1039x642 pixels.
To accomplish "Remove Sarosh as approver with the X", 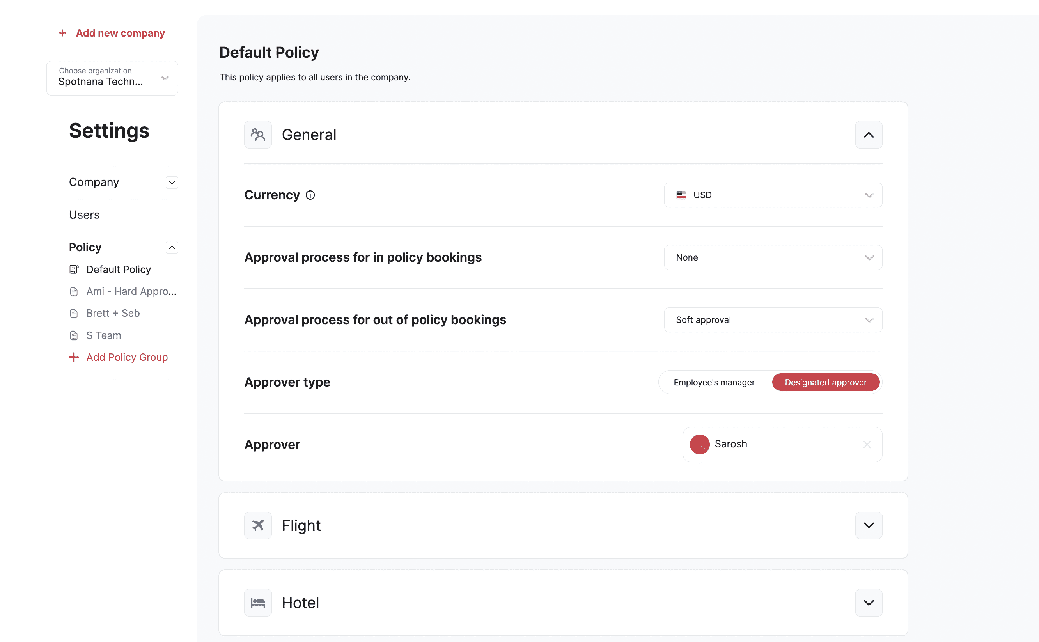I will (x=867, y=444).
